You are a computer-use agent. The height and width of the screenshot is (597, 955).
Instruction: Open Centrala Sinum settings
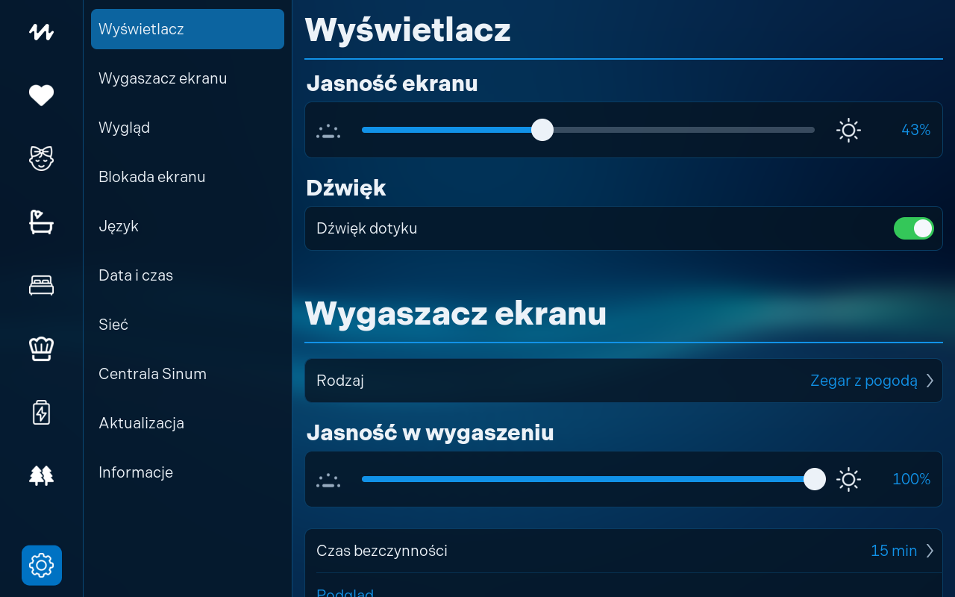187,374
